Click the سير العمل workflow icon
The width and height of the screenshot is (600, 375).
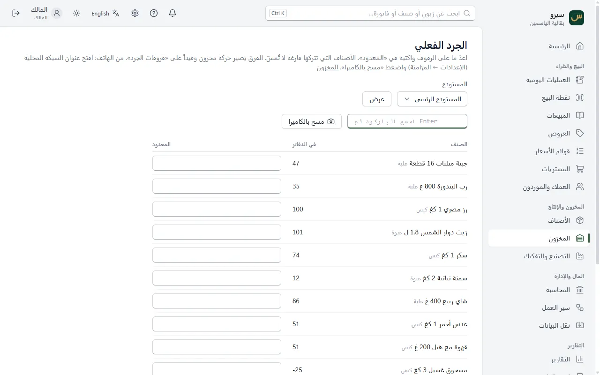coord(580,307)
